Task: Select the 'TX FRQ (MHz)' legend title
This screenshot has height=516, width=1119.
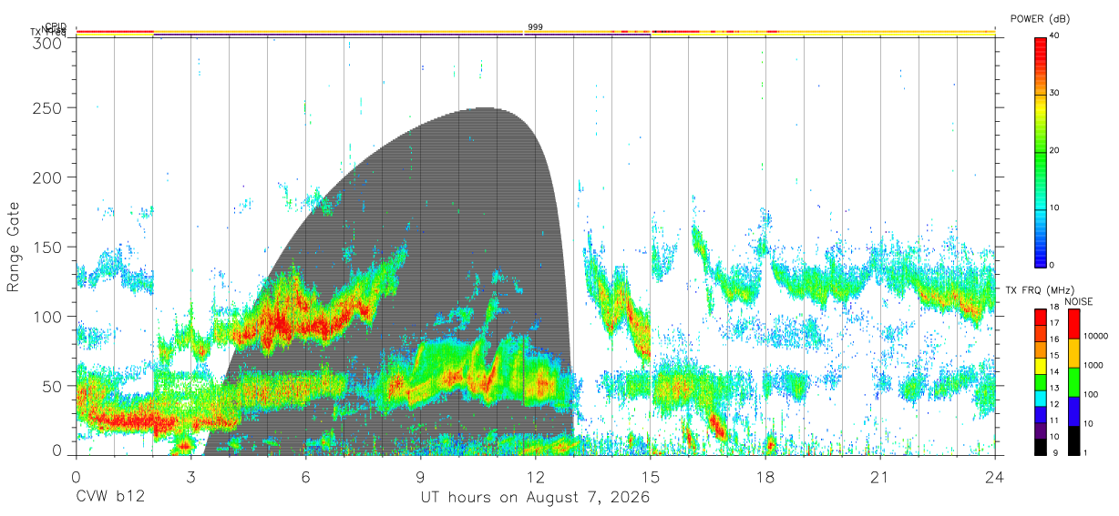Action: [1040, 290]
